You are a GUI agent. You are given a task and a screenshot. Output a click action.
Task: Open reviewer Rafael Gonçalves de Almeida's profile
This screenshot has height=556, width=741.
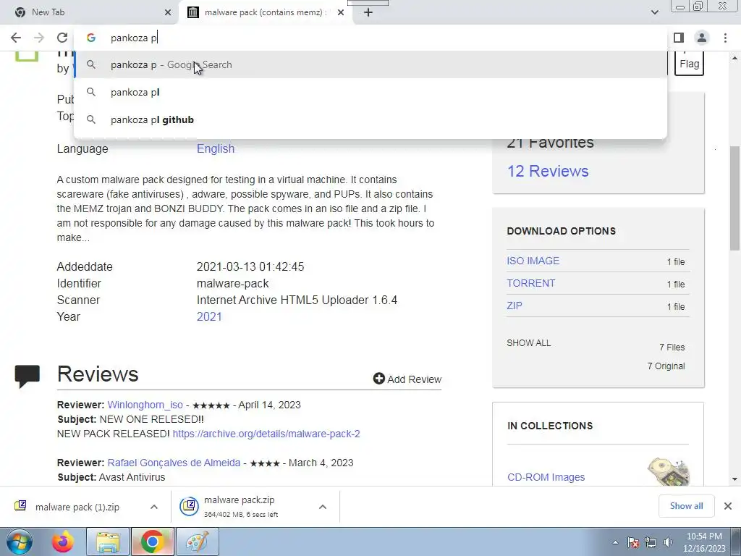tap(174, 463)
